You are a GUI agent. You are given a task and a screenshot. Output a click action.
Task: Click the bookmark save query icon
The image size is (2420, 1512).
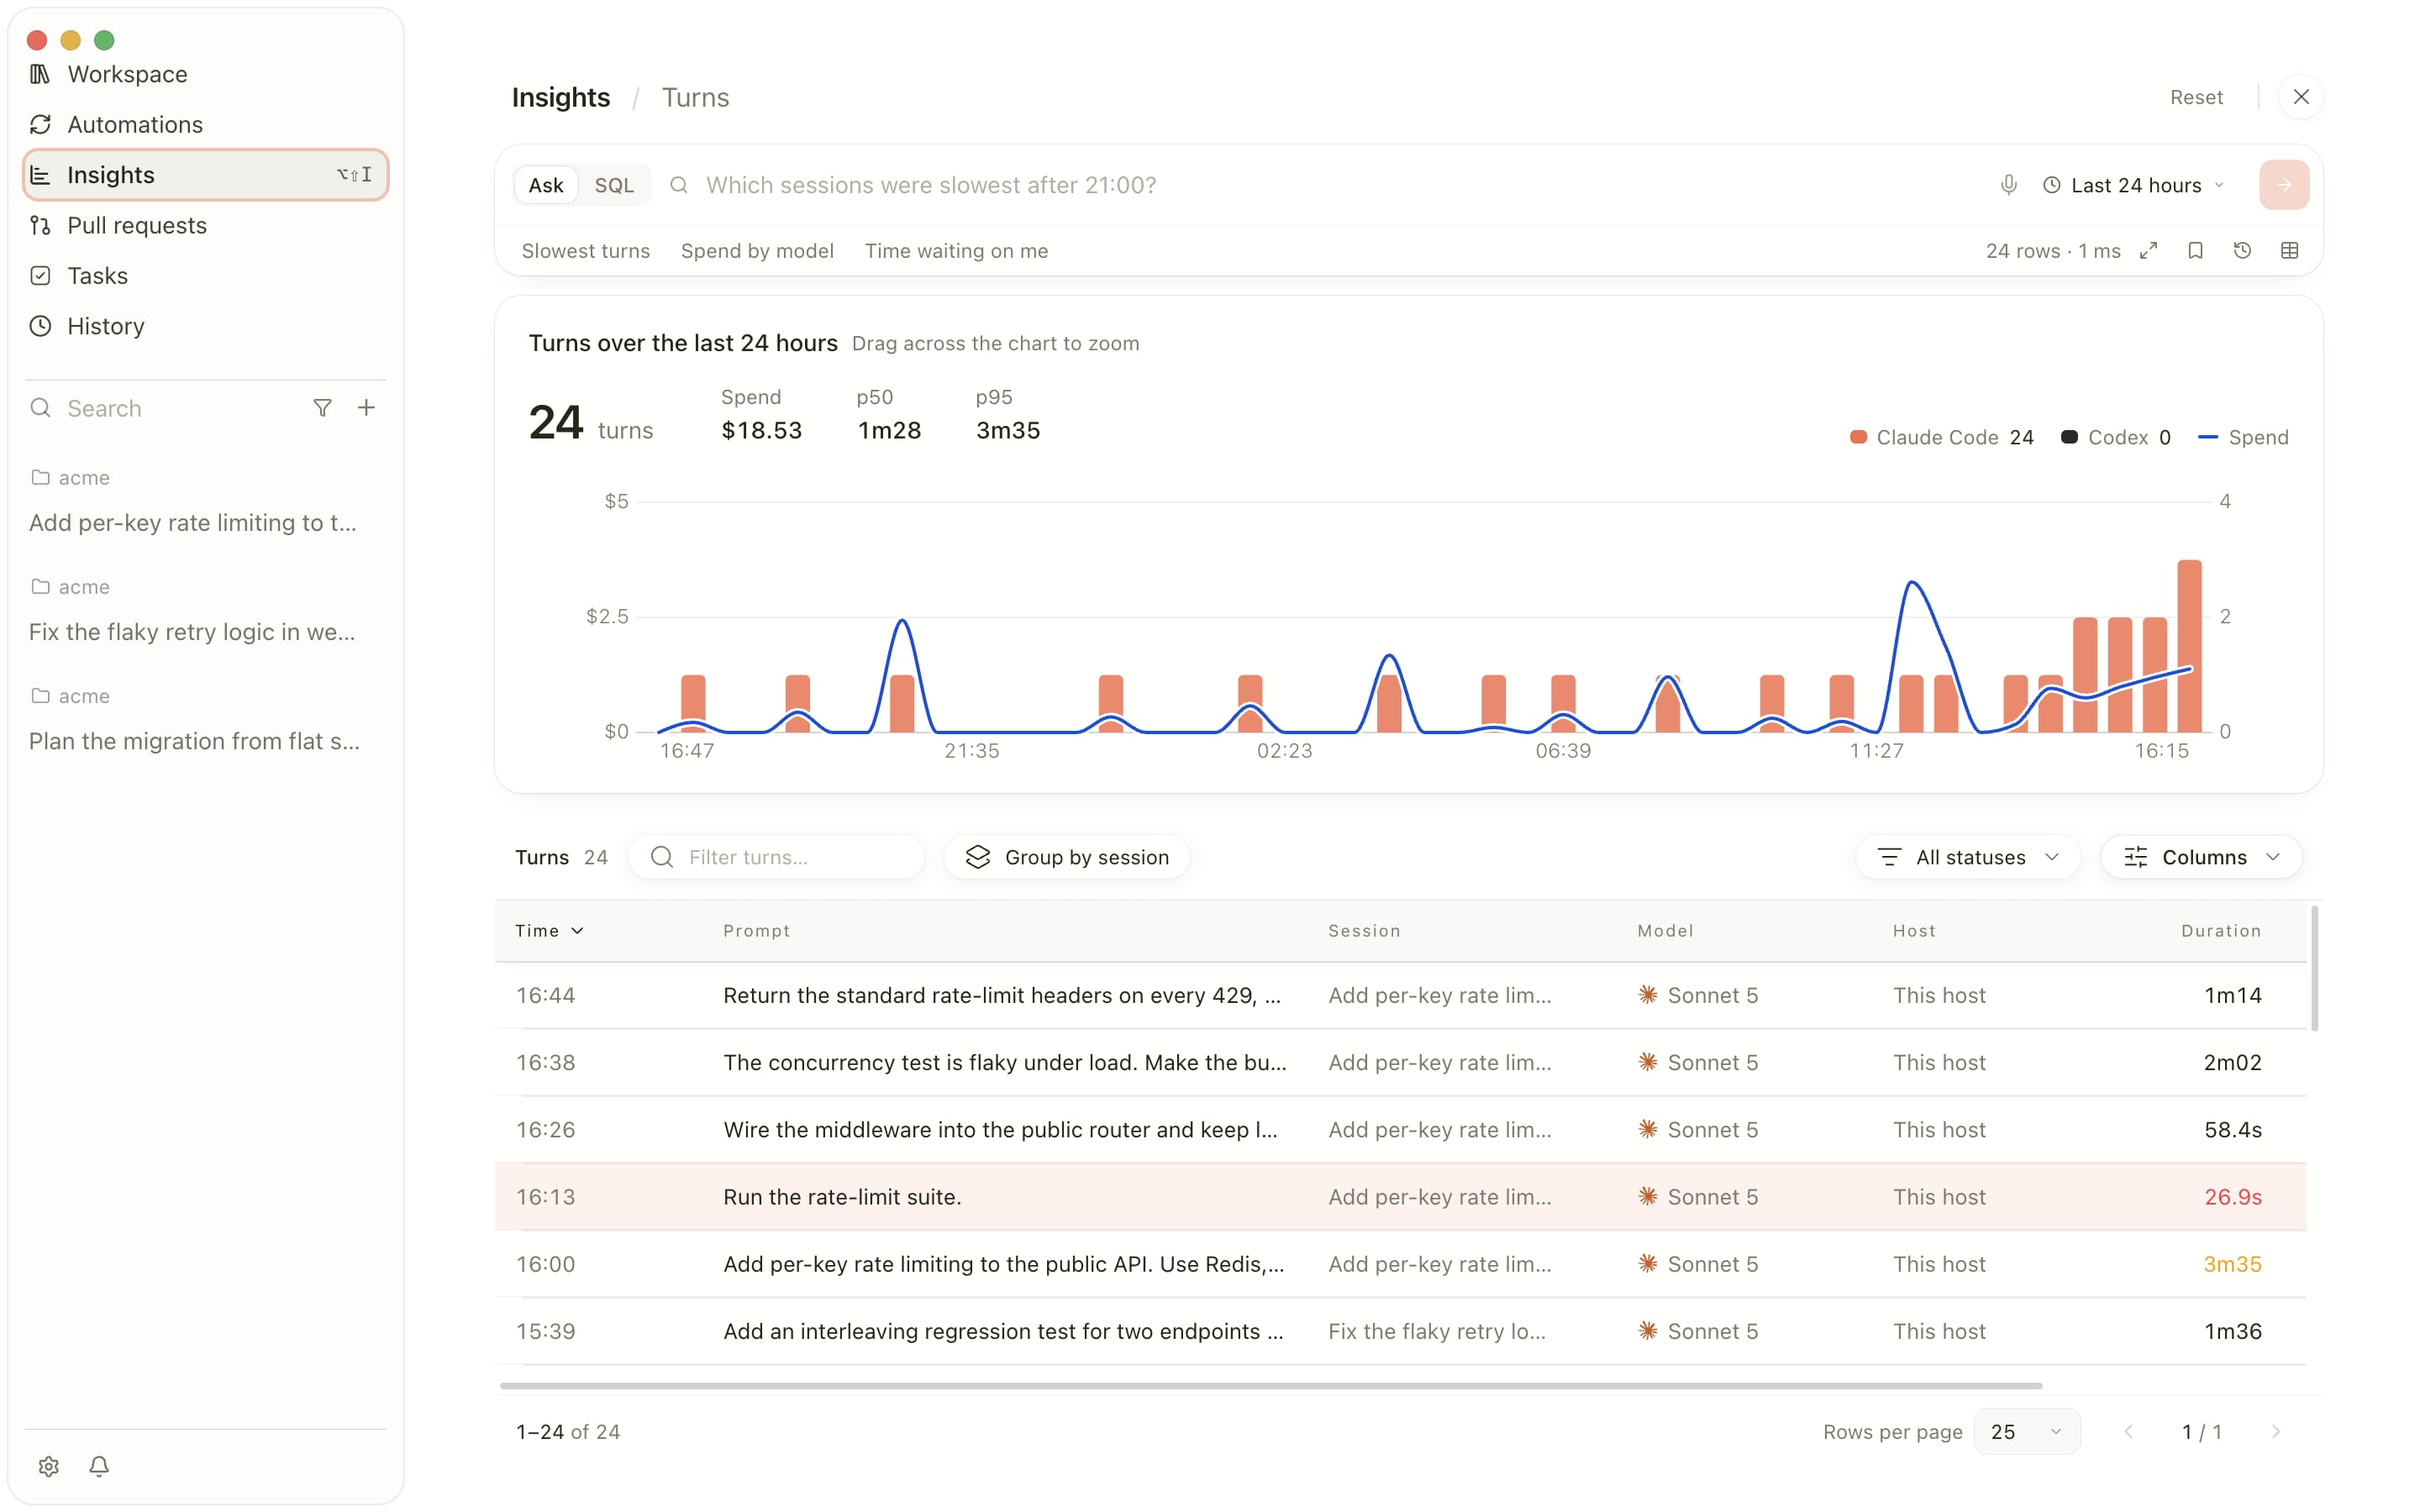coord(2195,251)
